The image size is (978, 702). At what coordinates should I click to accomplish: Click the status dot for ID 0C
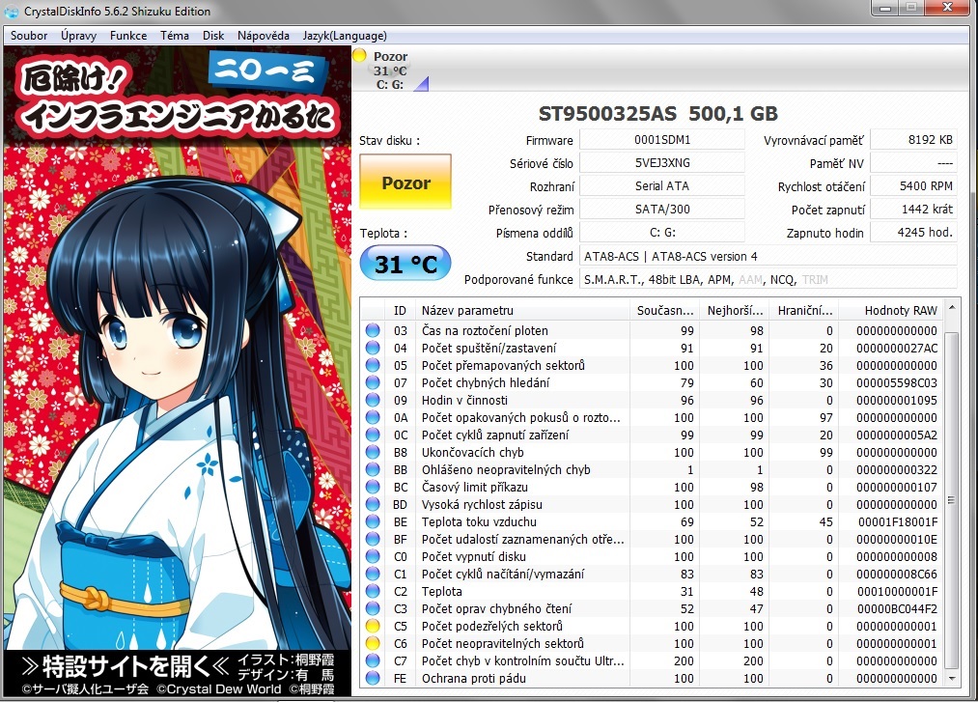[x=373, y=435]
